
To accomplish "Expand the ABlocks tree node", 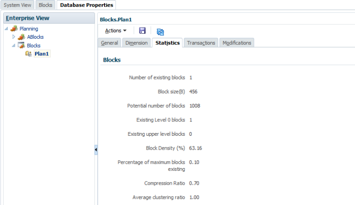I will (x=13, y=36).
